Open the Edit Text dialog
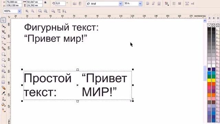The height and width of the screenshot is (124, 220). (192, 3)
